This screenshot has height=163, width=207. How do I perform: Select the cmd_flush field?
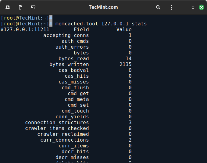[x=75, y=88]
